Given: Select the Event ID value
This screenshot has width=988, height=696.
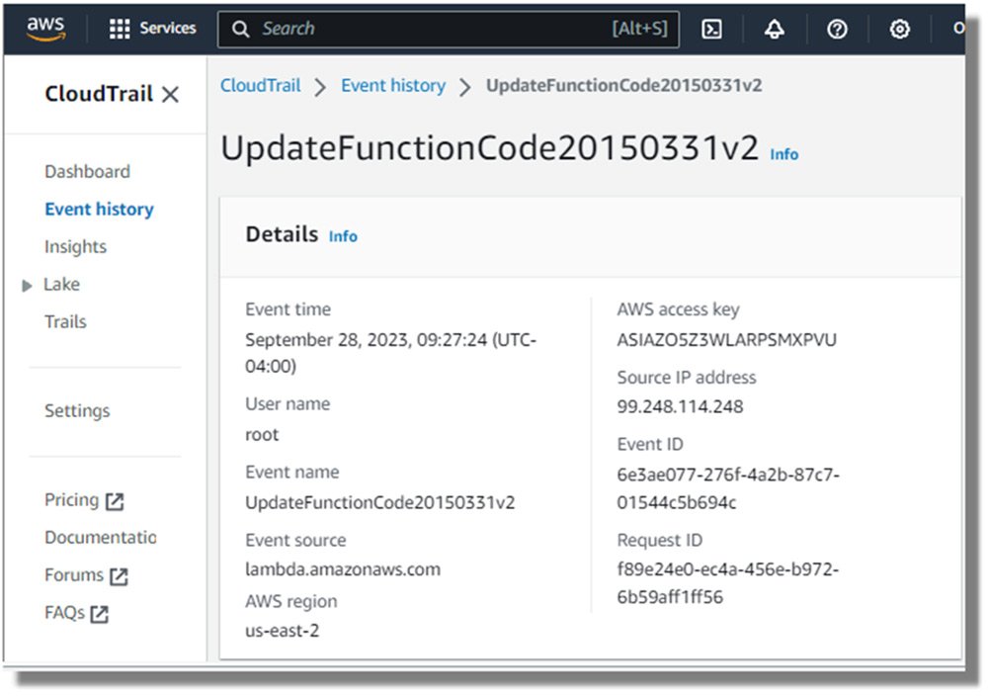Looking at the screenshot, I should (728, 488).
